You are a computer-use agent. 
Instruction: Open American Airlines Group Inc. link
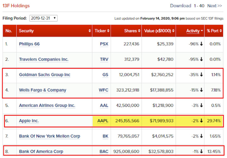(x=47, y=106)
